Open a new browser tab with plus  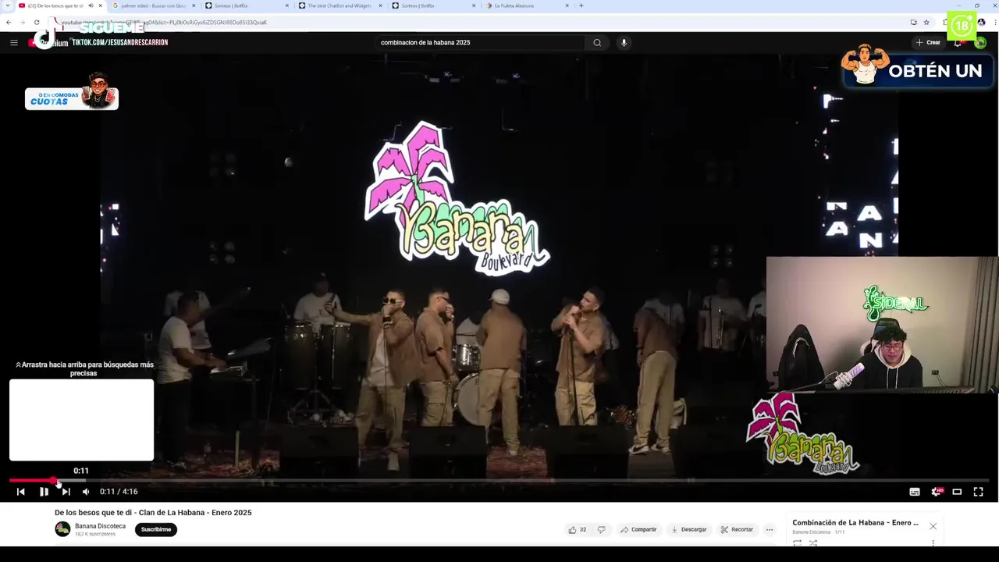[581, 5]
